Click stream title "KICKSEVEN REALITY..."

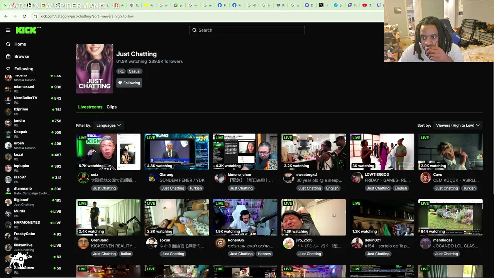pyautogui.click(x=113, y=246)
